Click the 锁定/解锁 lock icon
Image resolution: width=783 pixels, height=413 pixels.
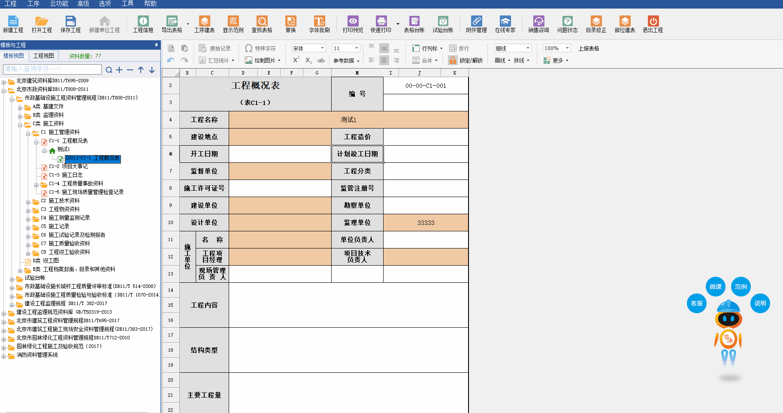click(453, 60)
